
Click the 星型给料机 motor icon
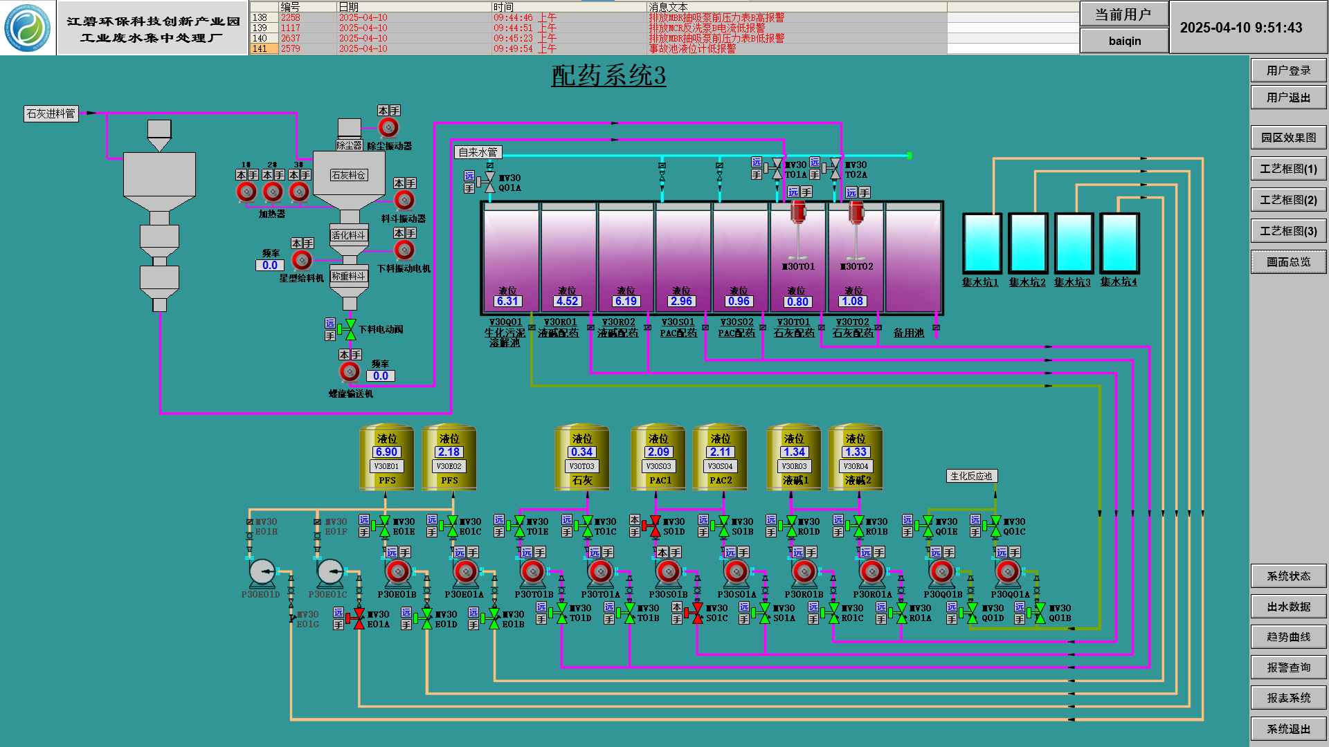[x=302, y=260]
